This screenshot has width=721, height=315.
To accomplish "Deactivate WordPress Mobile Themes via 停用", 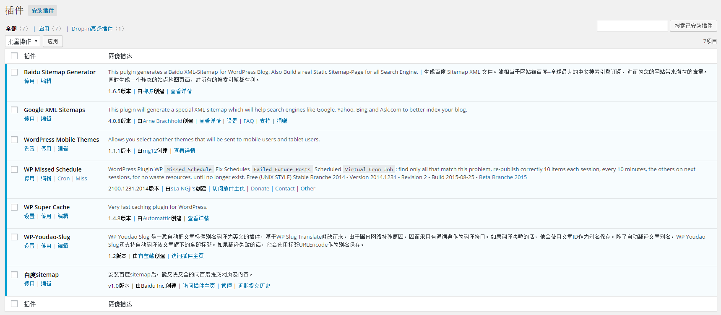I will [46, 148].
